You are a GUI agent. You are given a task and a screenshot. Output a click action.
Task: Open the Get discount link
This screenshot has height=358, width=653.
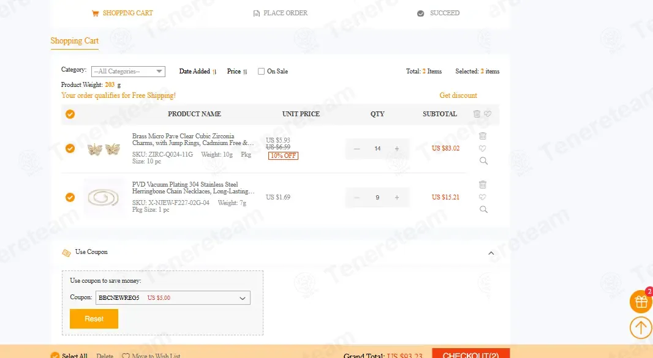(x=458, y=95)
